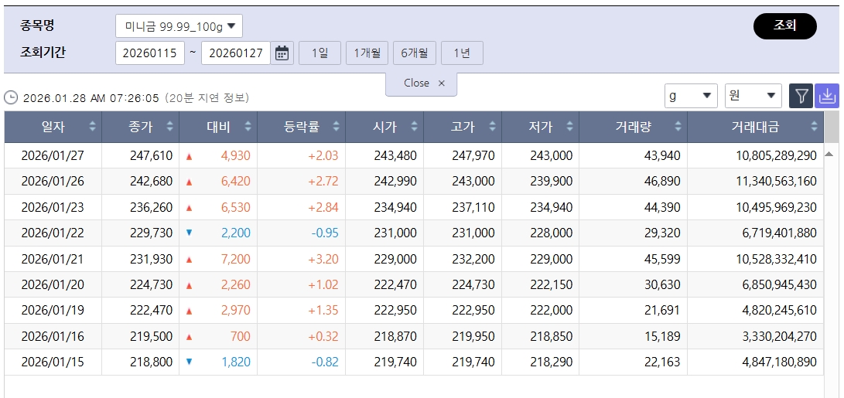Viewport: 844px width, 398px height.
Task: Expand the weight unit g dropdown
Action: pyautogui.click(x=691, y=96)
